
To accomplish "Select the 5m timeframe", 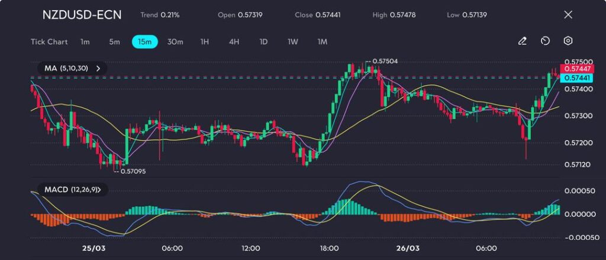I will [114, 42].
